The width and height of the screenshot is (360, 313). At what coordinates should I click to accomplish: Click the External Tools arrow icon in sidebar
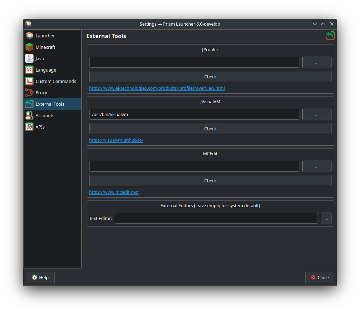tap(29, 104)
